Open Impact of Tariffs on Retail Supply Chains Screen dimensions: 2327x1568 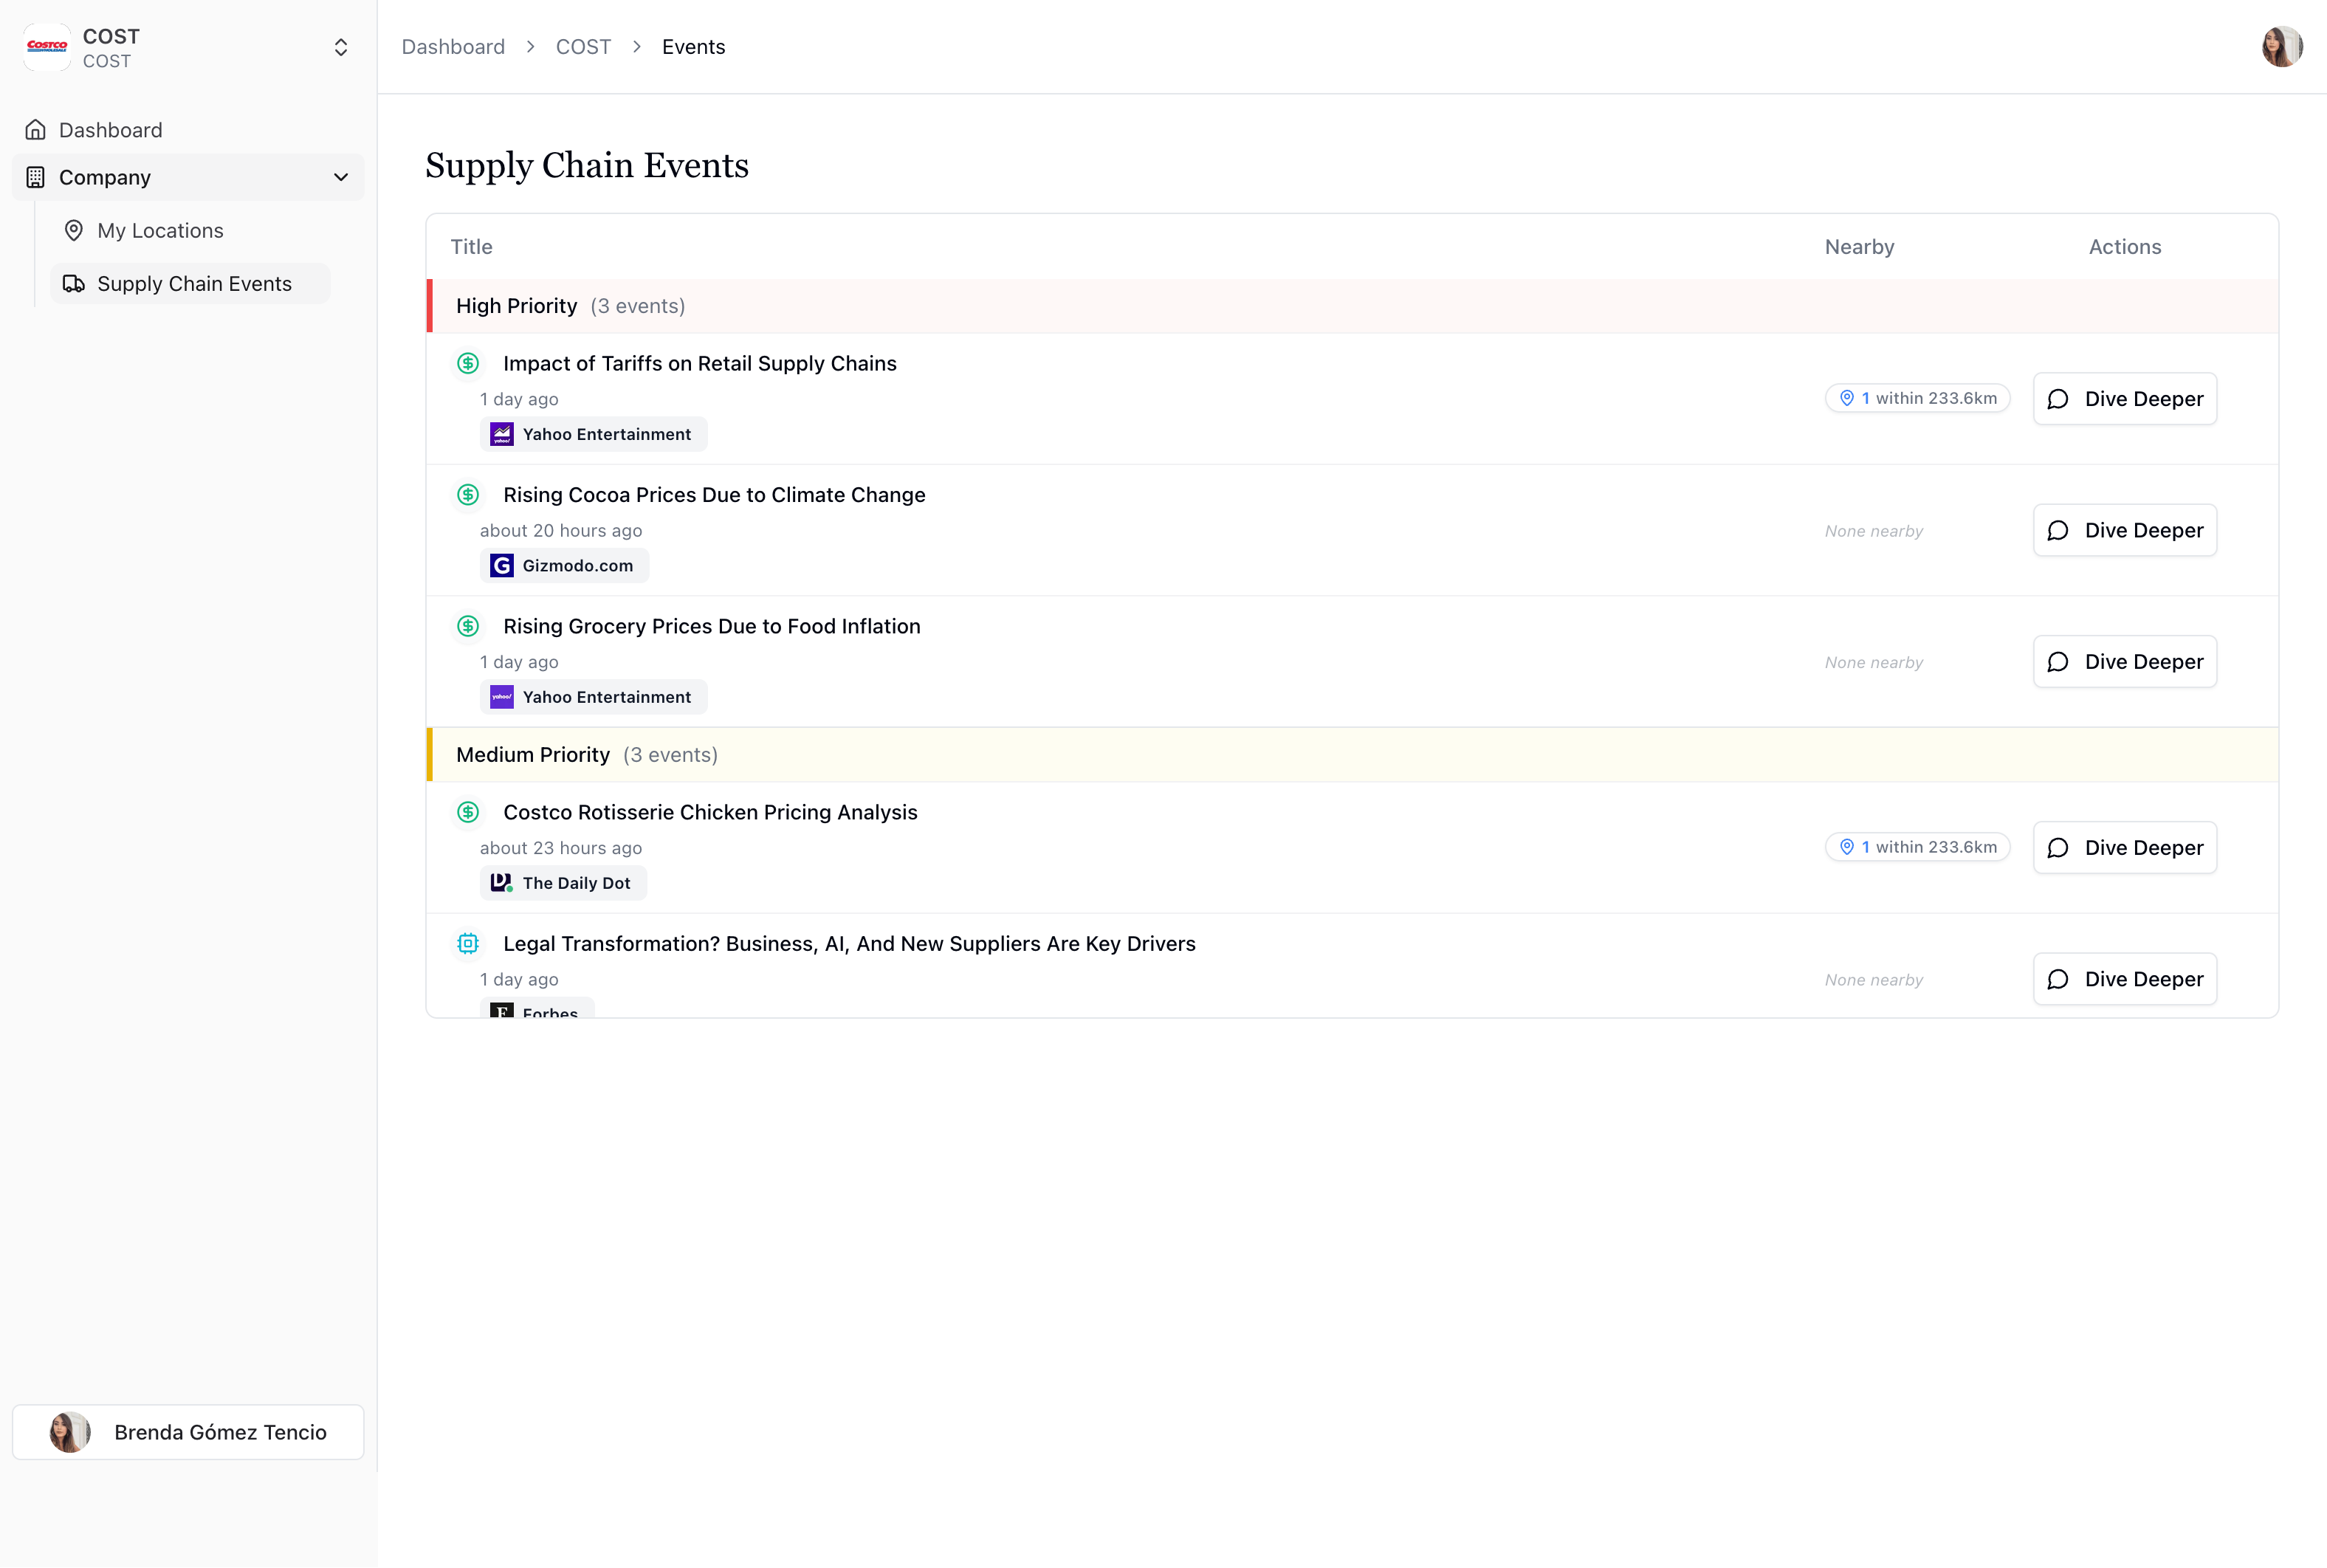click(699, 363)
